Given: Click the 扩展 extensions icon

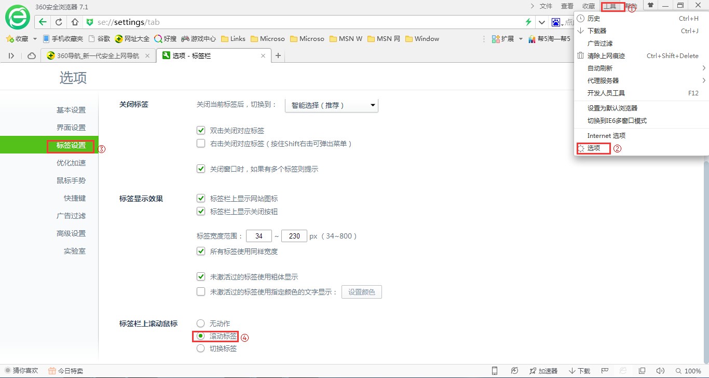Looking at the screenshot, I should [x=497, y=39].
